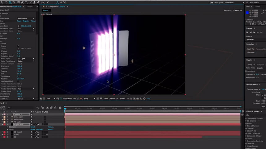Open the Fractal Blend Mode Add dropdown
Screen dimensions: 266x149
26,89
